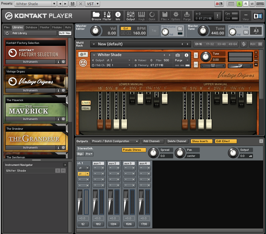Open The Maverick library info icon
Viewport: 266px width, 234px height.
(58, 119)
